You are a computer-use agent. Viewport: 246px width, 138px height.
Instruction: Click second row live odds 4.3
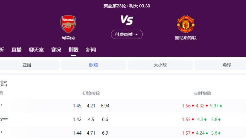pyautogui.click(x=201, y=119)
